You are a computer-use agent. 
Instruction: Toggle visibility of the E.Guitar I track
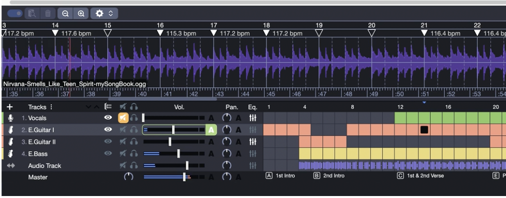[x=108, y=130]
